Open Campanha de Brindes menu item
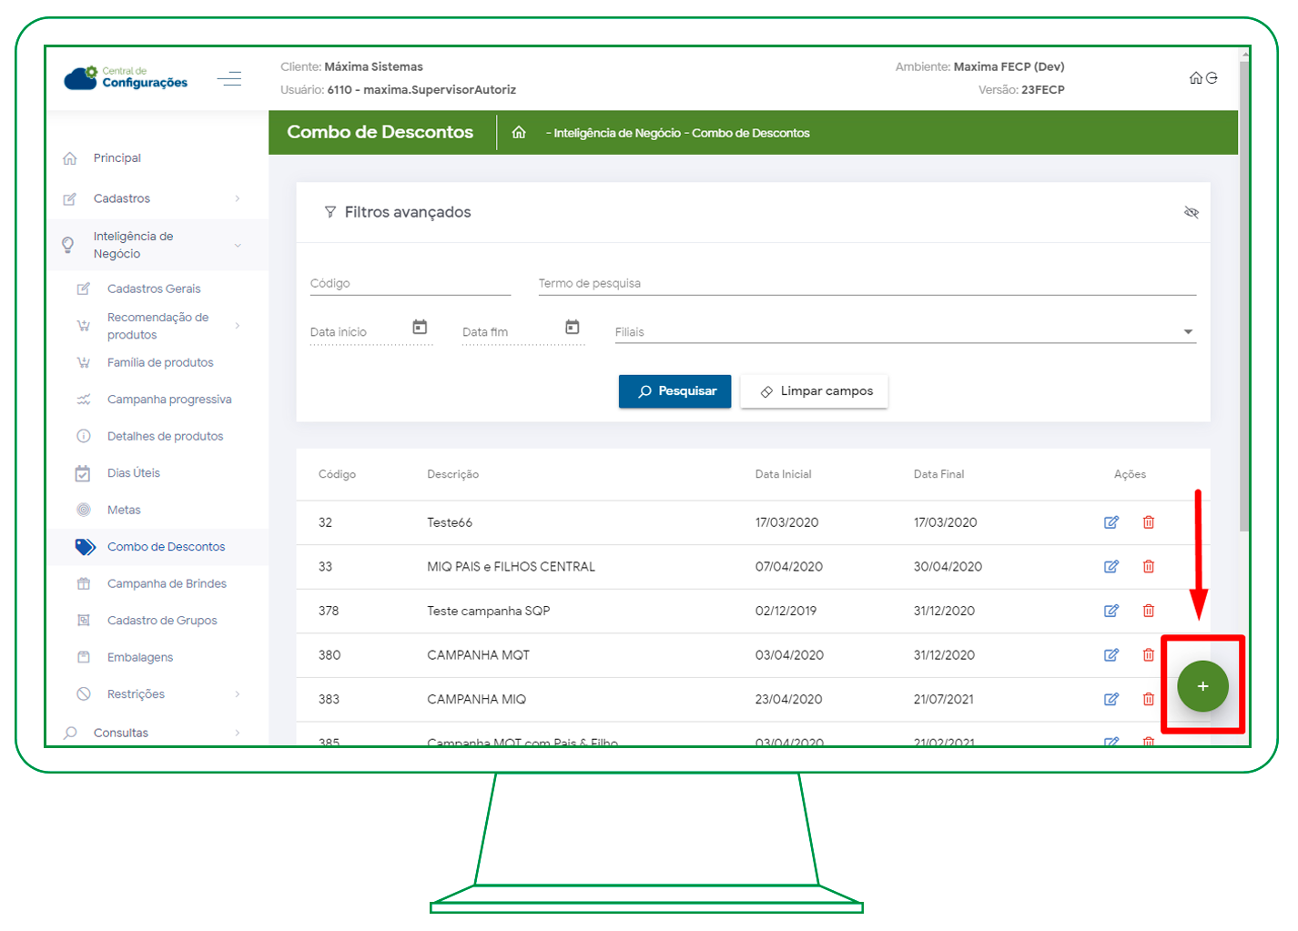1298x931 pixels. click(x=167, y=583)
